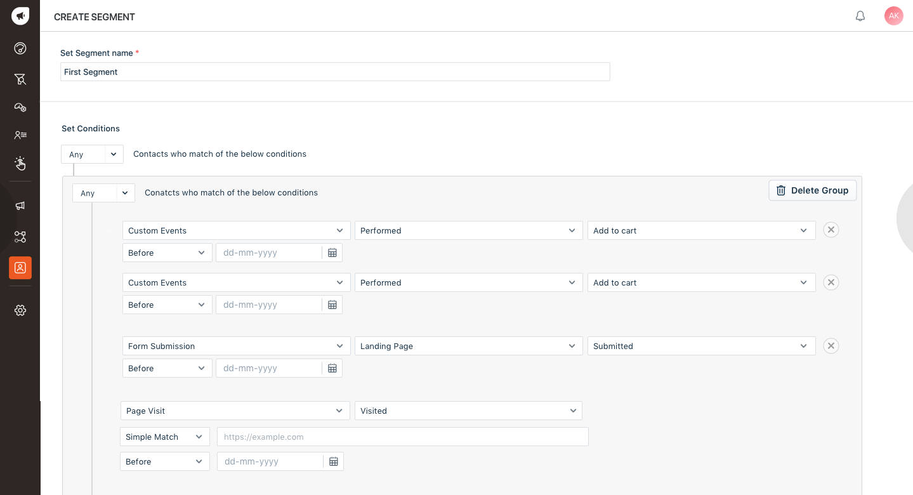Open the megaphone campaigns sidebar icon

coord(20,206)
